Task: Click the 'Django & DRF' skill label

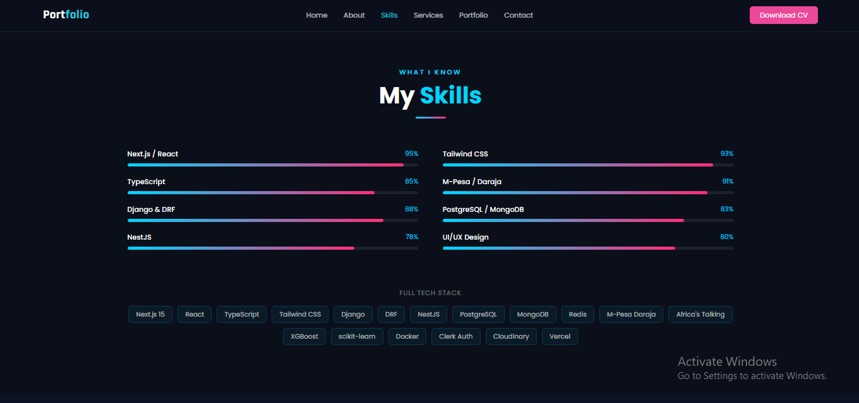Action: pyautogui.click(x=151, y=209)
